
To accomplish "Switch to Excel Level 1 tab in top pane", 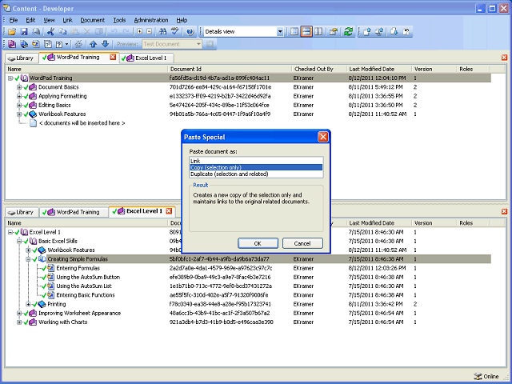I will [146, 58].
